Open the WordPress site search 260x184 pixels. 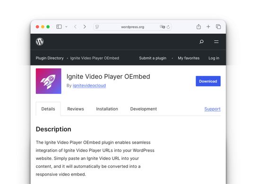201,42
